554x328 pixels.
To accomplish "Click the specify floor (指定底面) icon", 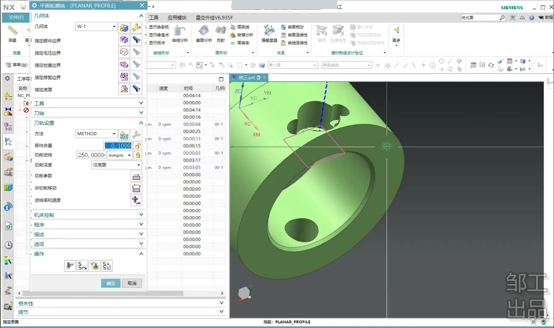I will (124, 89).
